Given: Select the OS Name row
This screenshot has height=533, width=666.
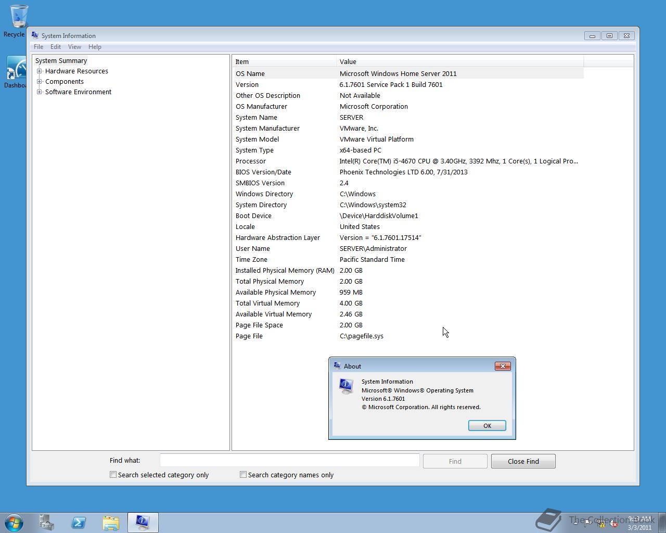Looking at the screenshot, I should pos(408,73).
